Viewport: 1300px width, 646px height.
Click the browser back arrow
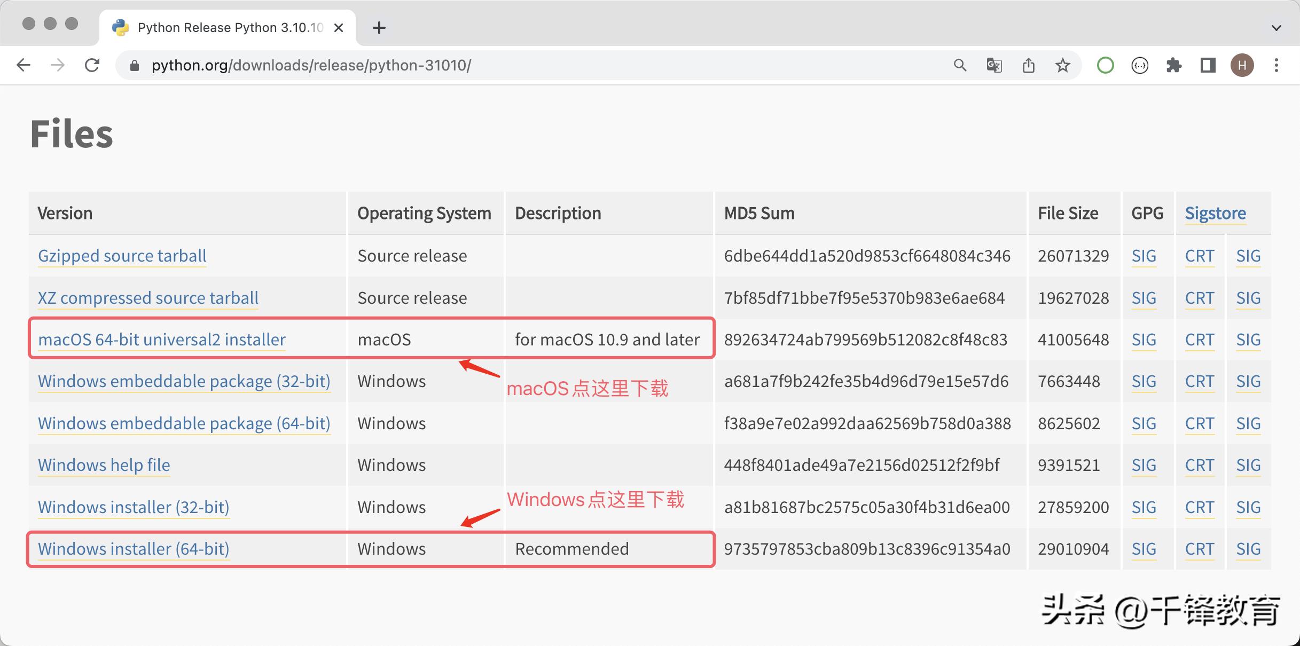tap(24, 65)
